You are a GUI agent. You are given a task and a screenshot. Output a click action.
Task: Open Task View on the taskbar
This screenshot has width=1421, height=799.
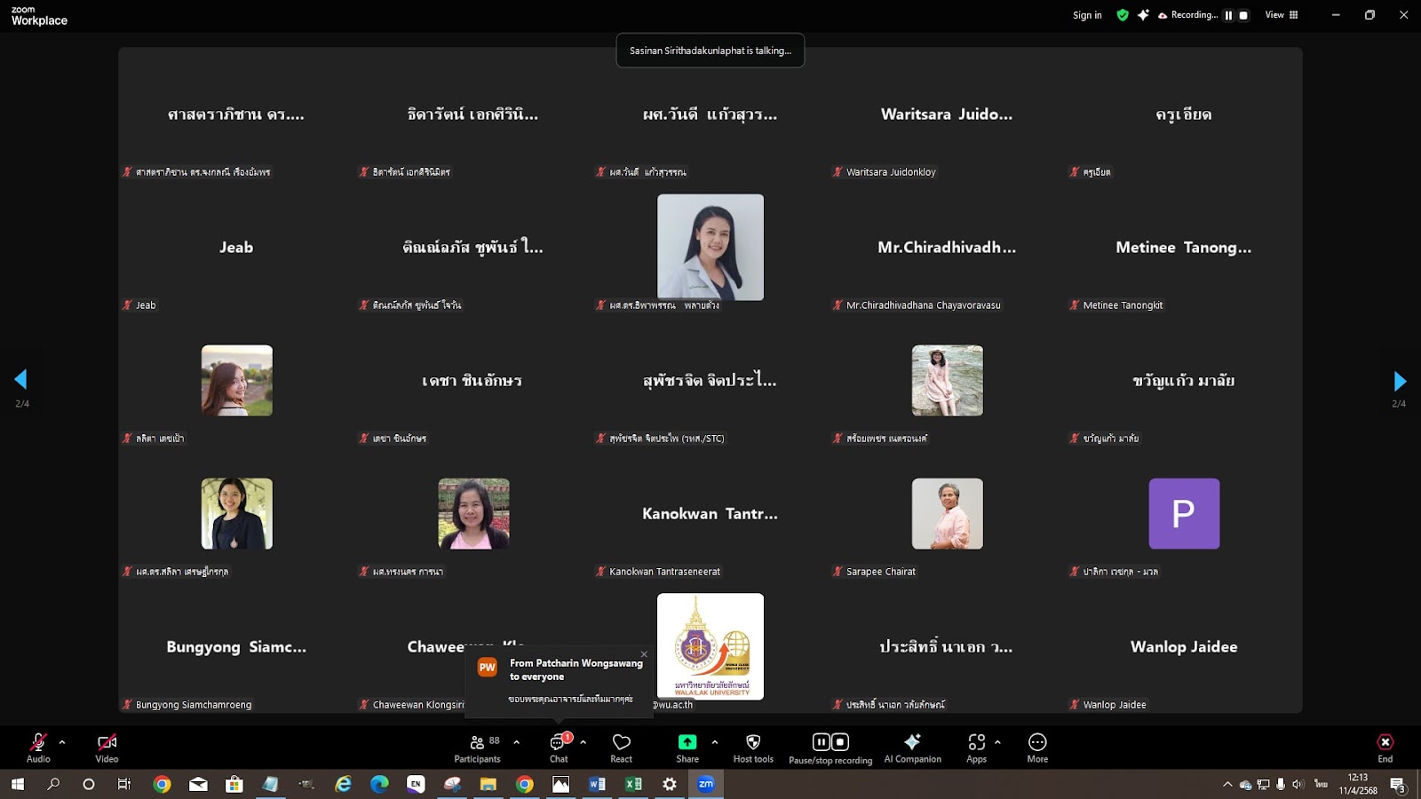coord(124,784)
